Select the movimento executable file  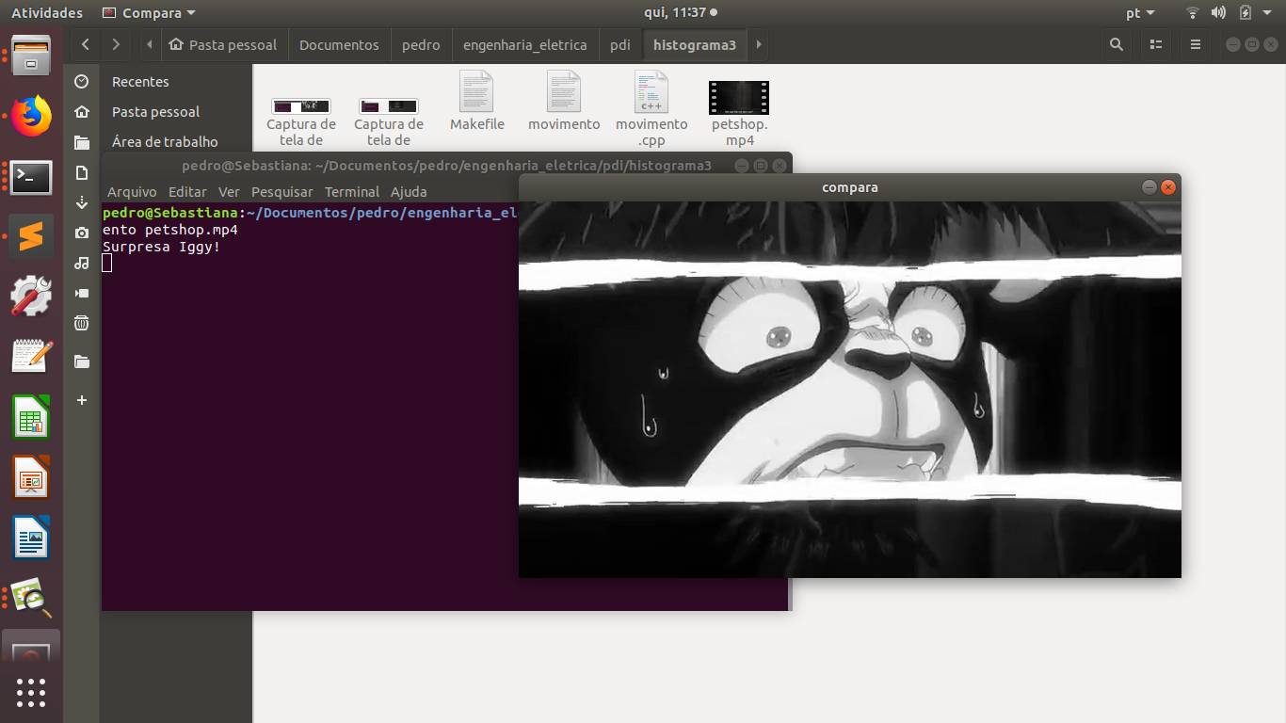pos(564,101)
